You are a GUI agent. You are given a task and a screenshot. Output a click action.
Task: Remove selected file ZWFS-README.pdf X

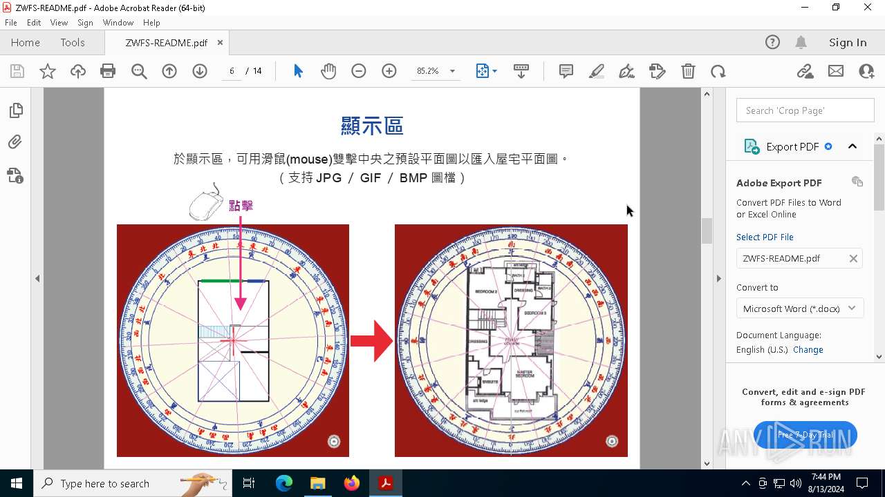click(x=853, y=258)
